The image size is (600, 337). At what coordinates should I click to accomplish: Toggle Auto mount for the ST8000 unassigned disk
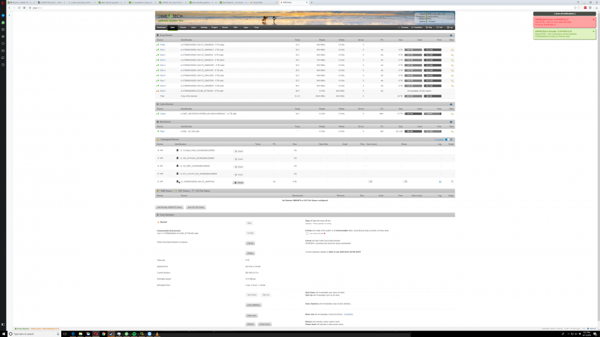click(370, 181)
